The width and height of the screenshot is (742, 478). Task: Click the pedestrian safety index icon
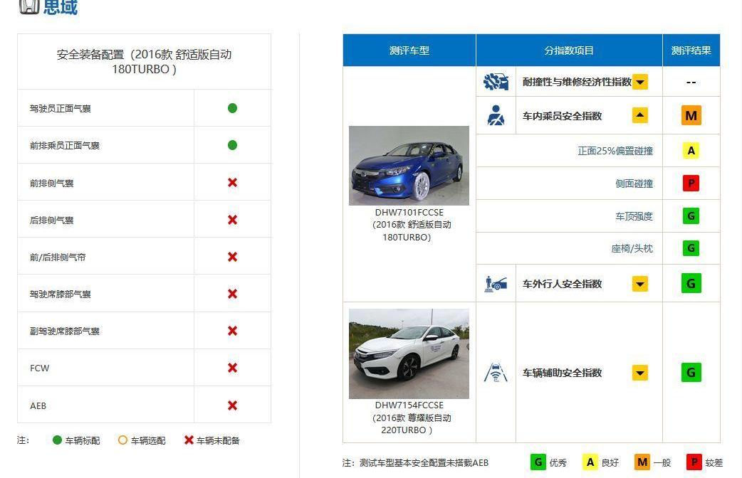pyautogui.click(x=496, y=284)
